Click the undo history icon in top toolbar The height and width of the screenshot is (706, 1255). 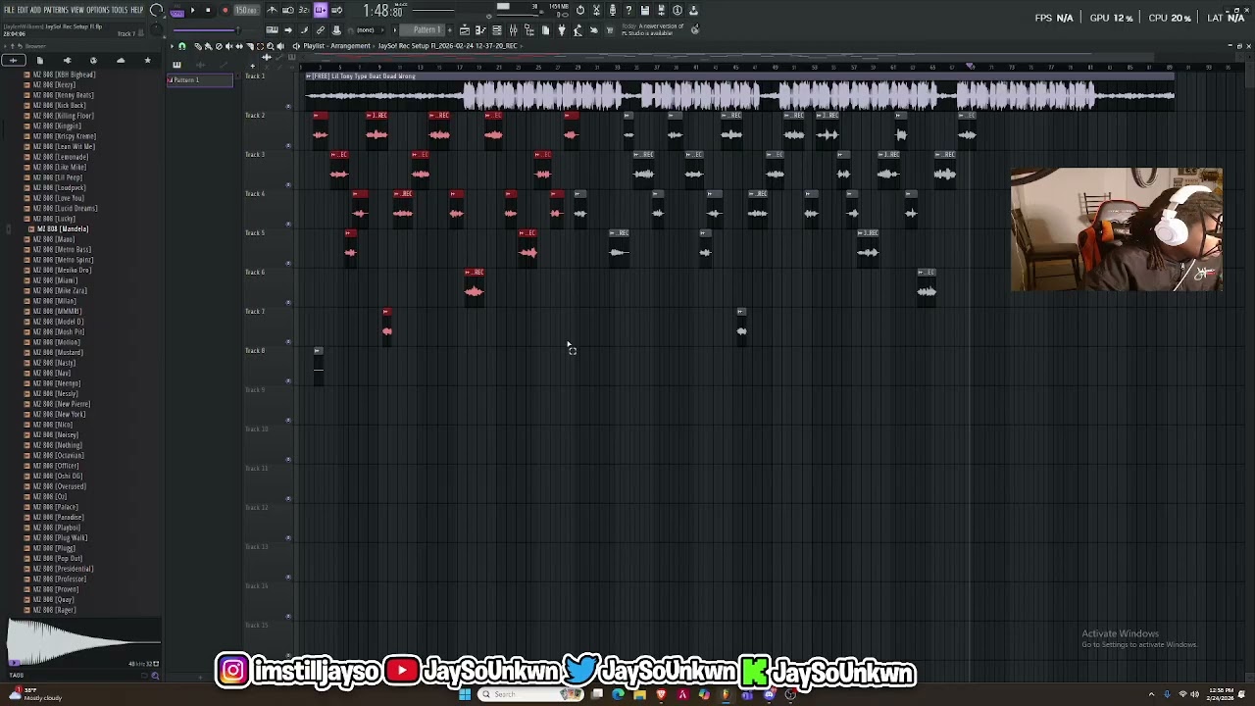pos(580,10)
